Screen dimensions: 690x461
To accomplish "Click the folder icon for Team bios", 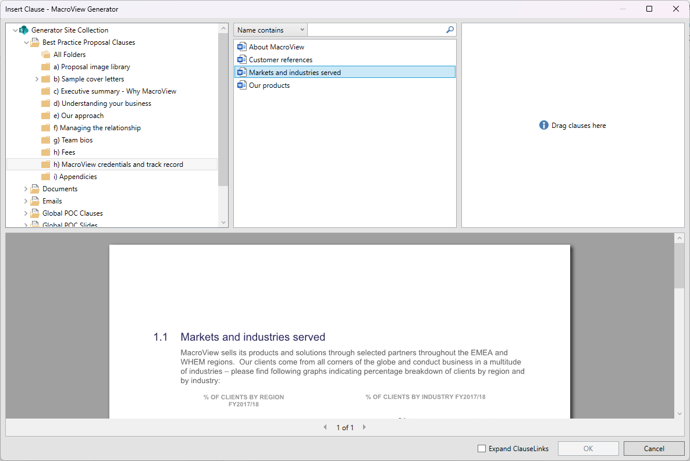I will click(x=46, y=140).
